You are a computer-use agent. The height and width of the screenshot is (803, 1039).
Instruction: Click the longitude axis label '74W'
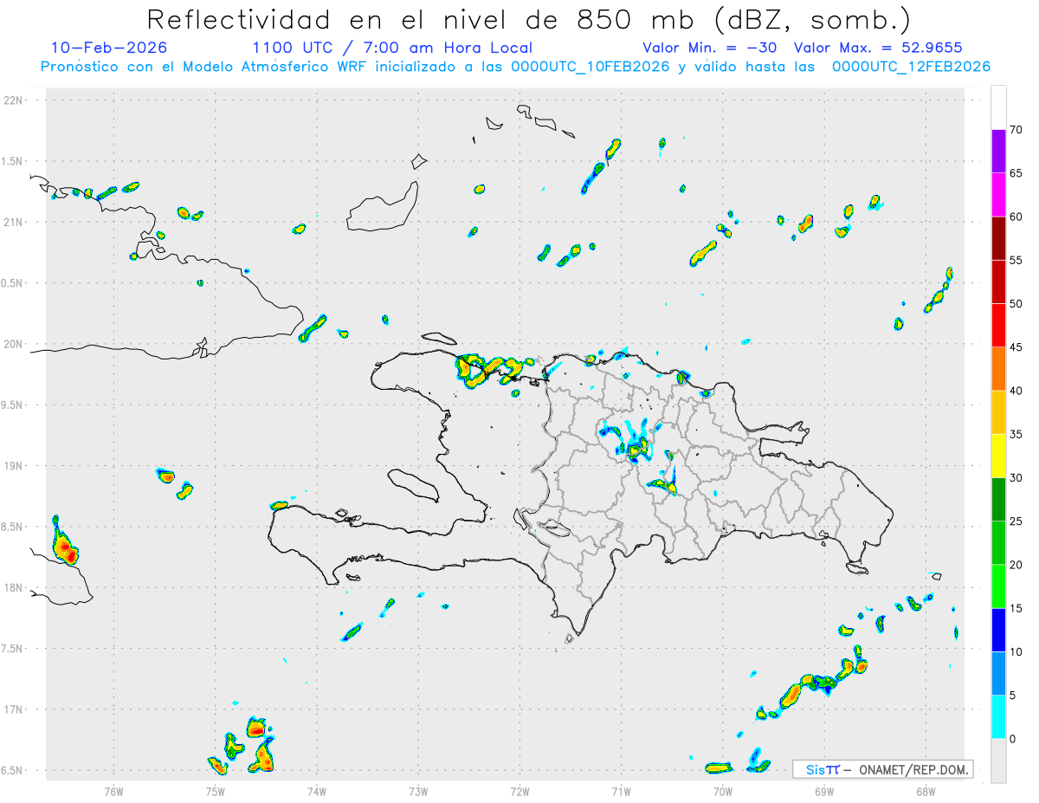point(317,790)
